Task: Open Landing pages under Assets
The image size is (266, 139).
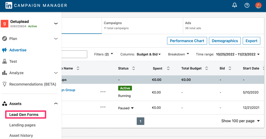Action: click(22, 125)
